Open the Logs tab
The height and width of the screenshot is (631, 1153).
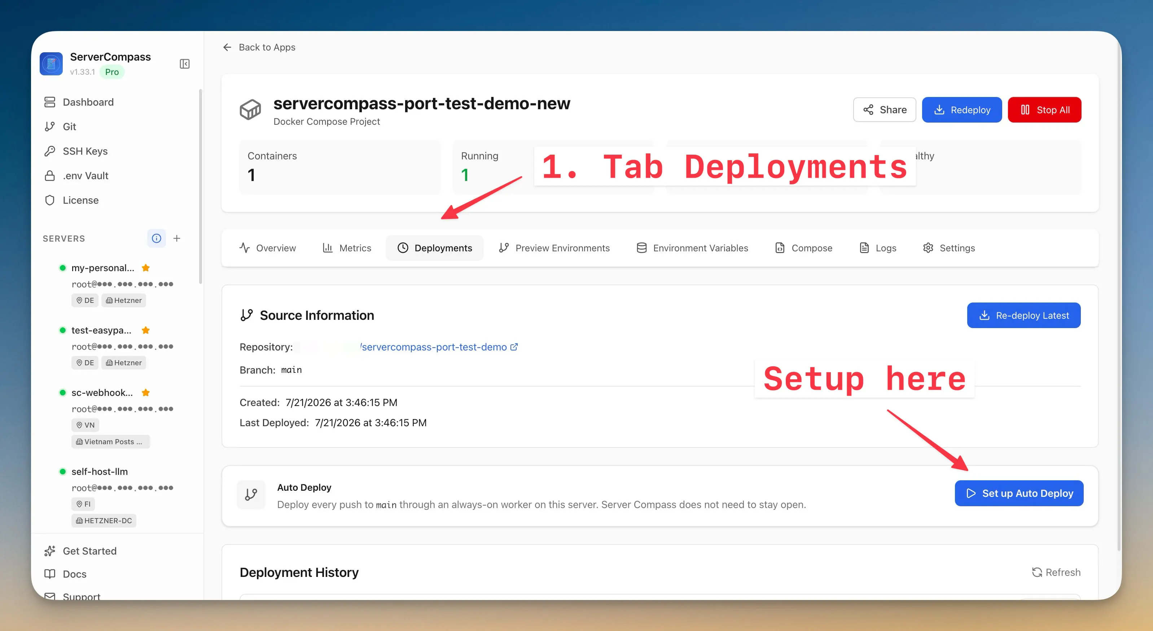click(x=878, y=248)
